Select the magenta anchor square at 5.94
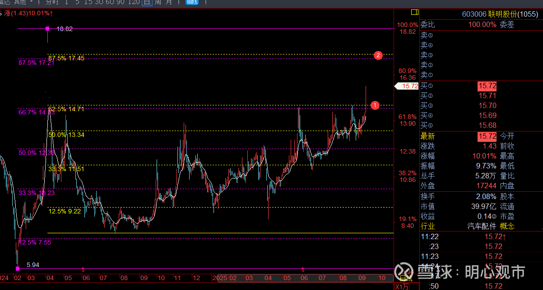543x290 pixels. tap(18, 268)
